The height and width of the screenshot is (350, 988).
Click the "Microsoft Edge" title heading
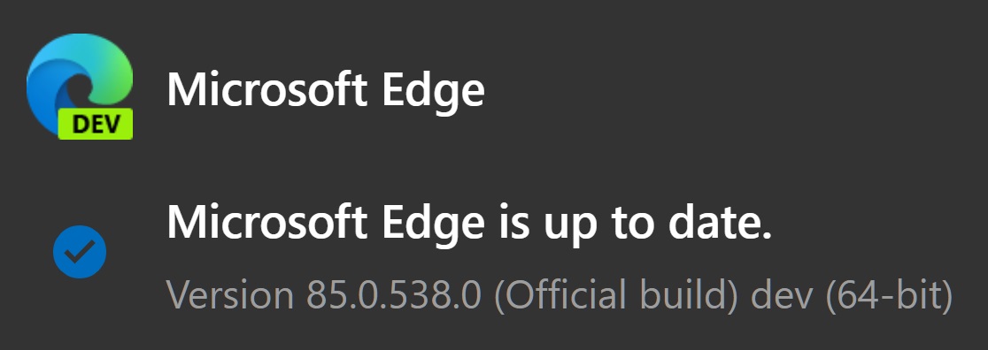(x=326, y=89)
